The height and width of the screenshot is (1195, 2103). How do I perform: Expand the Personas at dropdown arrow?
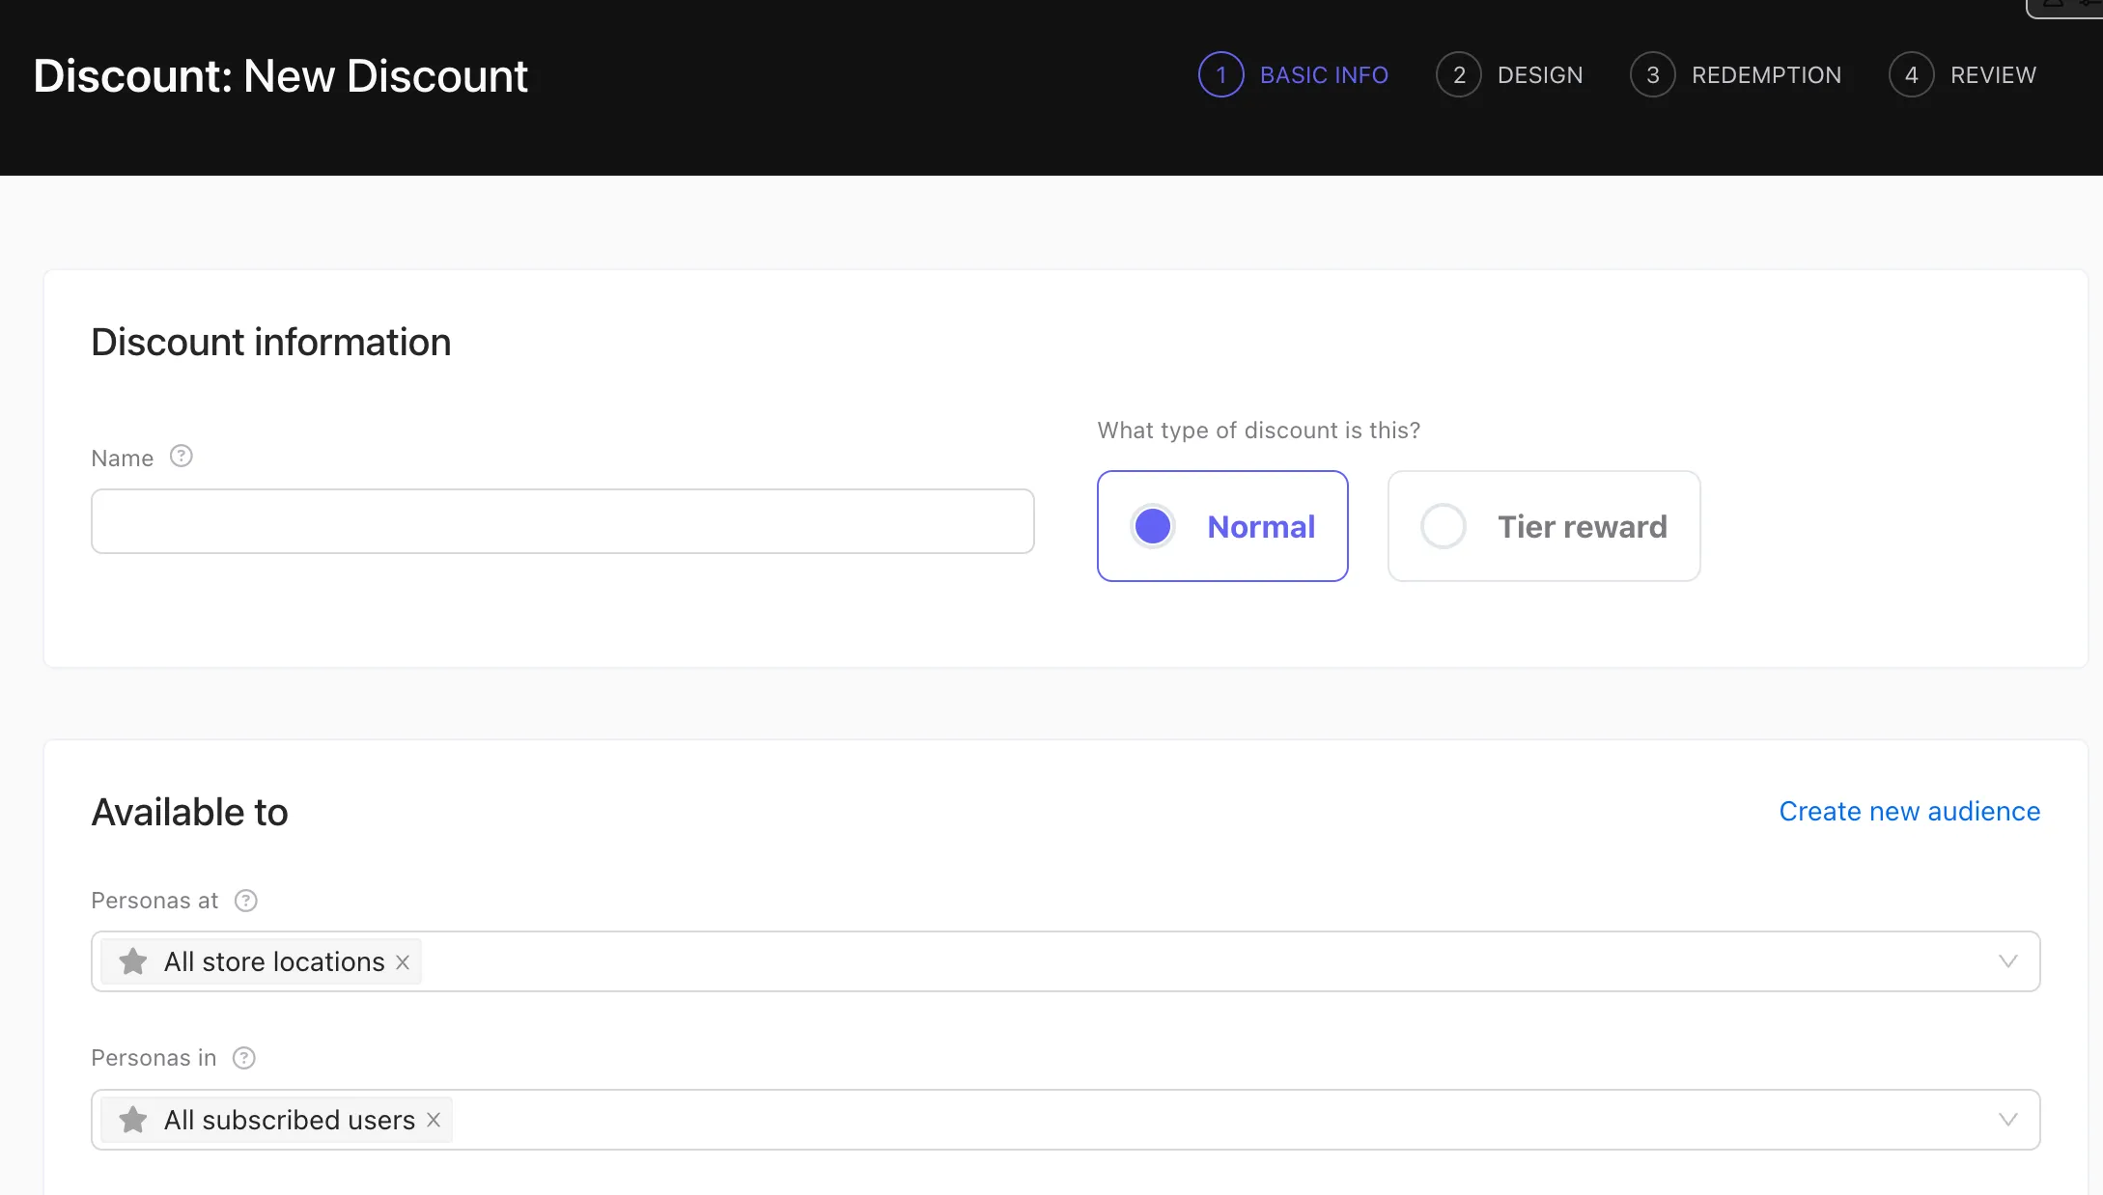point(2007,961)
